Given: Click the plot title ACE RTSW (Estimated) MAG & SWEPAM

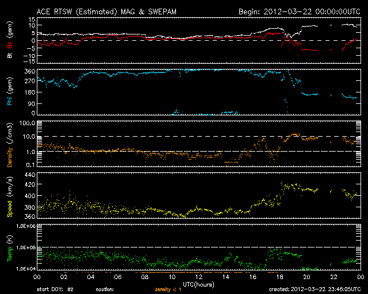Looking at the screenshot, I should click(106, 11).
